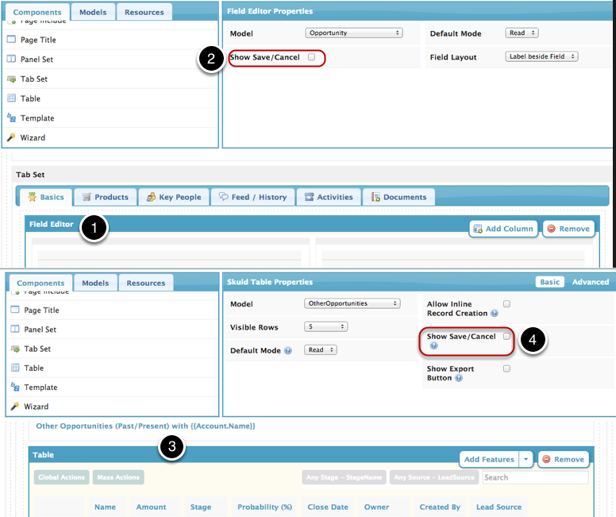Screen dimensions: 616x517
Task: Click the Wizard wand icon in top components list
Action: pyautogui.click(x=11, y=137)
